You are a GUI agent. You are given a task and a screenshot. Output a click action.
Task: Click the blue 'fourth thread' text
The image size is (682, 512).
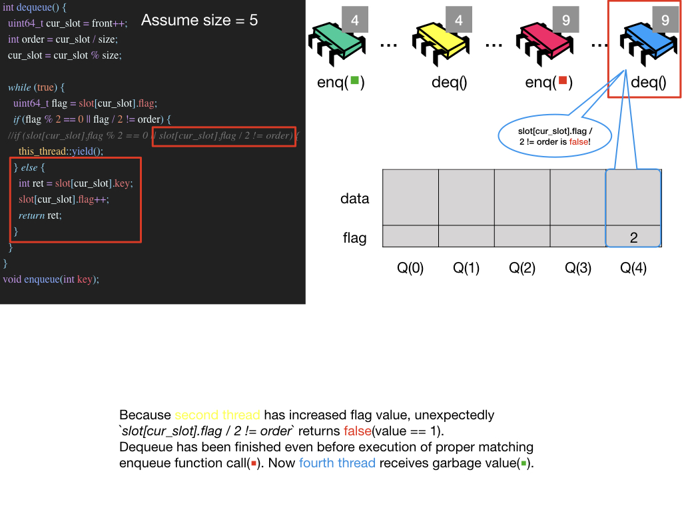(x=337, y=463)
